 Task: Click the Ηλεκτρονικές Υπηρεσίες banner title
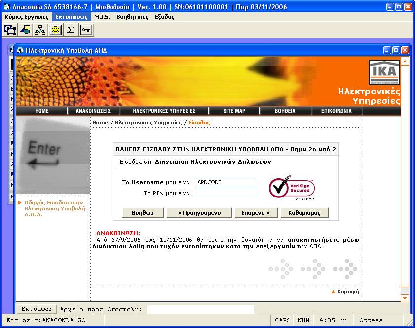(x=370, y=96)
